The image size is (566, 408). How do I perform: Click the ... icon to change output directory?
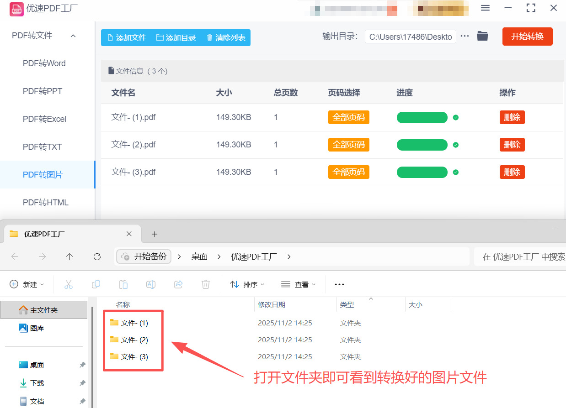(465, 36)
